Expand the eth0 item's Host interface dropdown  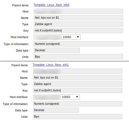tap(57, 37)
